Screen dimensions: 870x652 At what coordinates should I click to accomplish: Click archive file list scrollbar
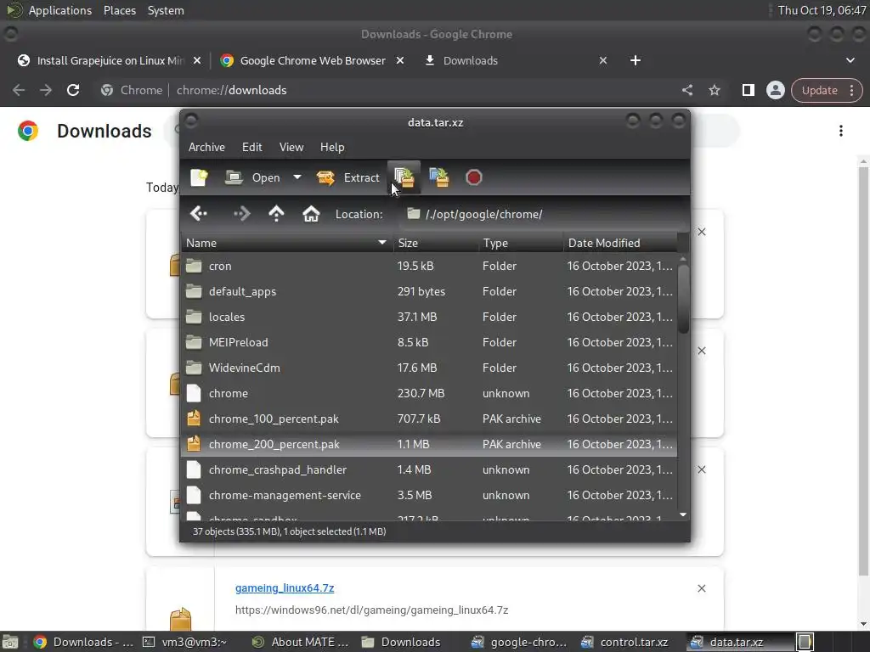(683, 299)
